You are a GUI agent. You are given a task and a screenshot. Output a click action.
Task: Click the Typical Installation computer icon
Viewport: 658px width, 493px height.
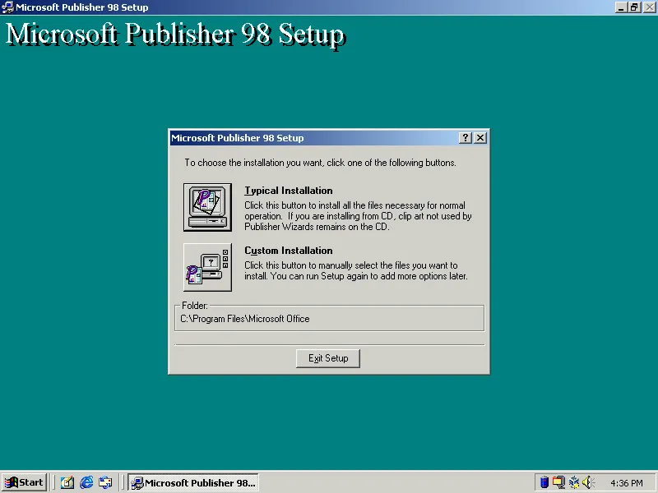207,205
